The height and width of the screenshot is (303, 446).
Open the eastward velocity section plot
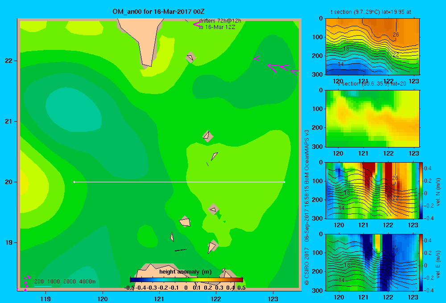[372, 262]
